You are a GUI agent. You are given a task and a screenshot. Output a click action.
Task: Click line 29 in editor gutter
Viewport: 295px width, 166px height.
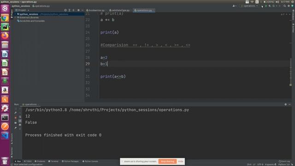(88, 64)
